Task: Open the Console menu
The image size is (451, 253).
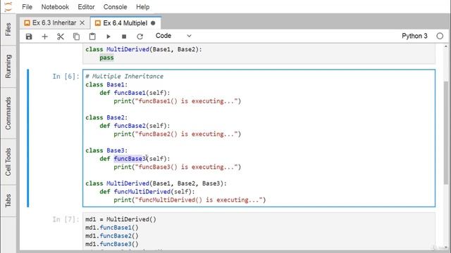Action: tap(115, 7)
